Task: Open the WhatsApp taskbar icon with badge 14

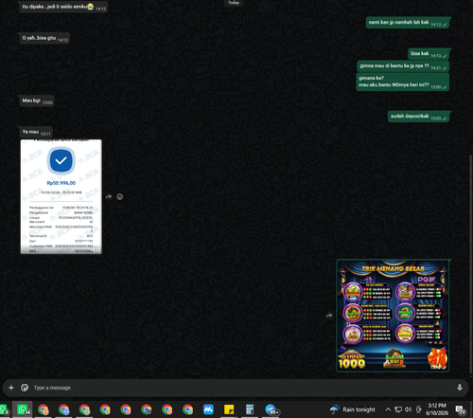Action: tap(23, 409)
